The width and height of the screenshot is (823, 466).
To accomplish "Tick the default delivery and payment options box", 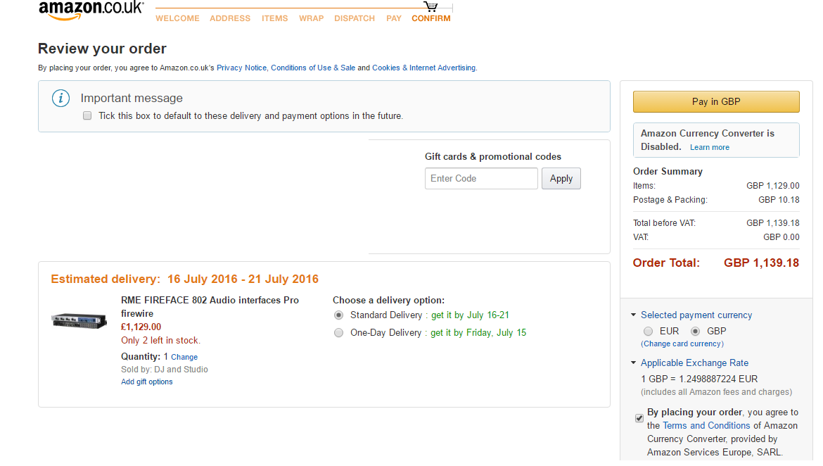I will (x=87, y=115).
